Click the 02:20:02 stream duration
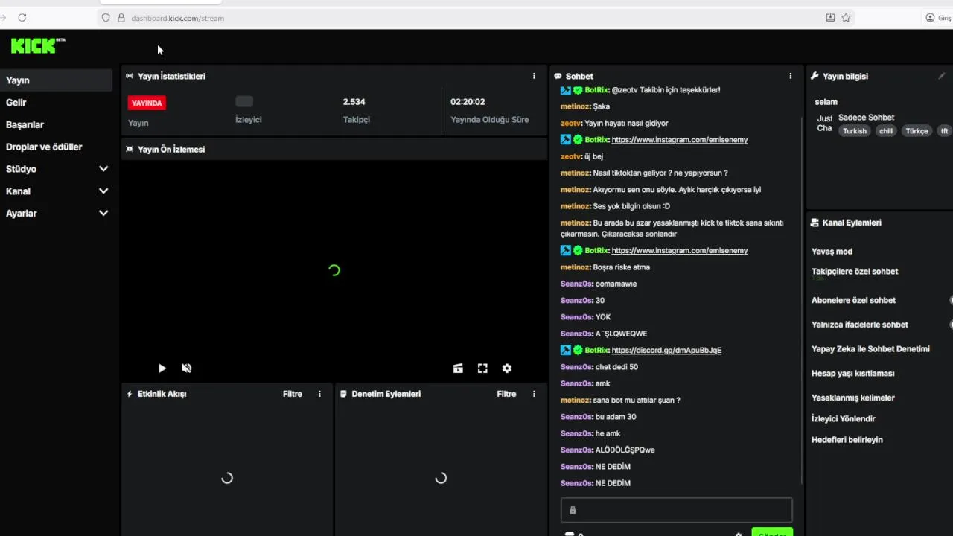The height and width of the screenshot is (536, 953). [x=468, y=102]
